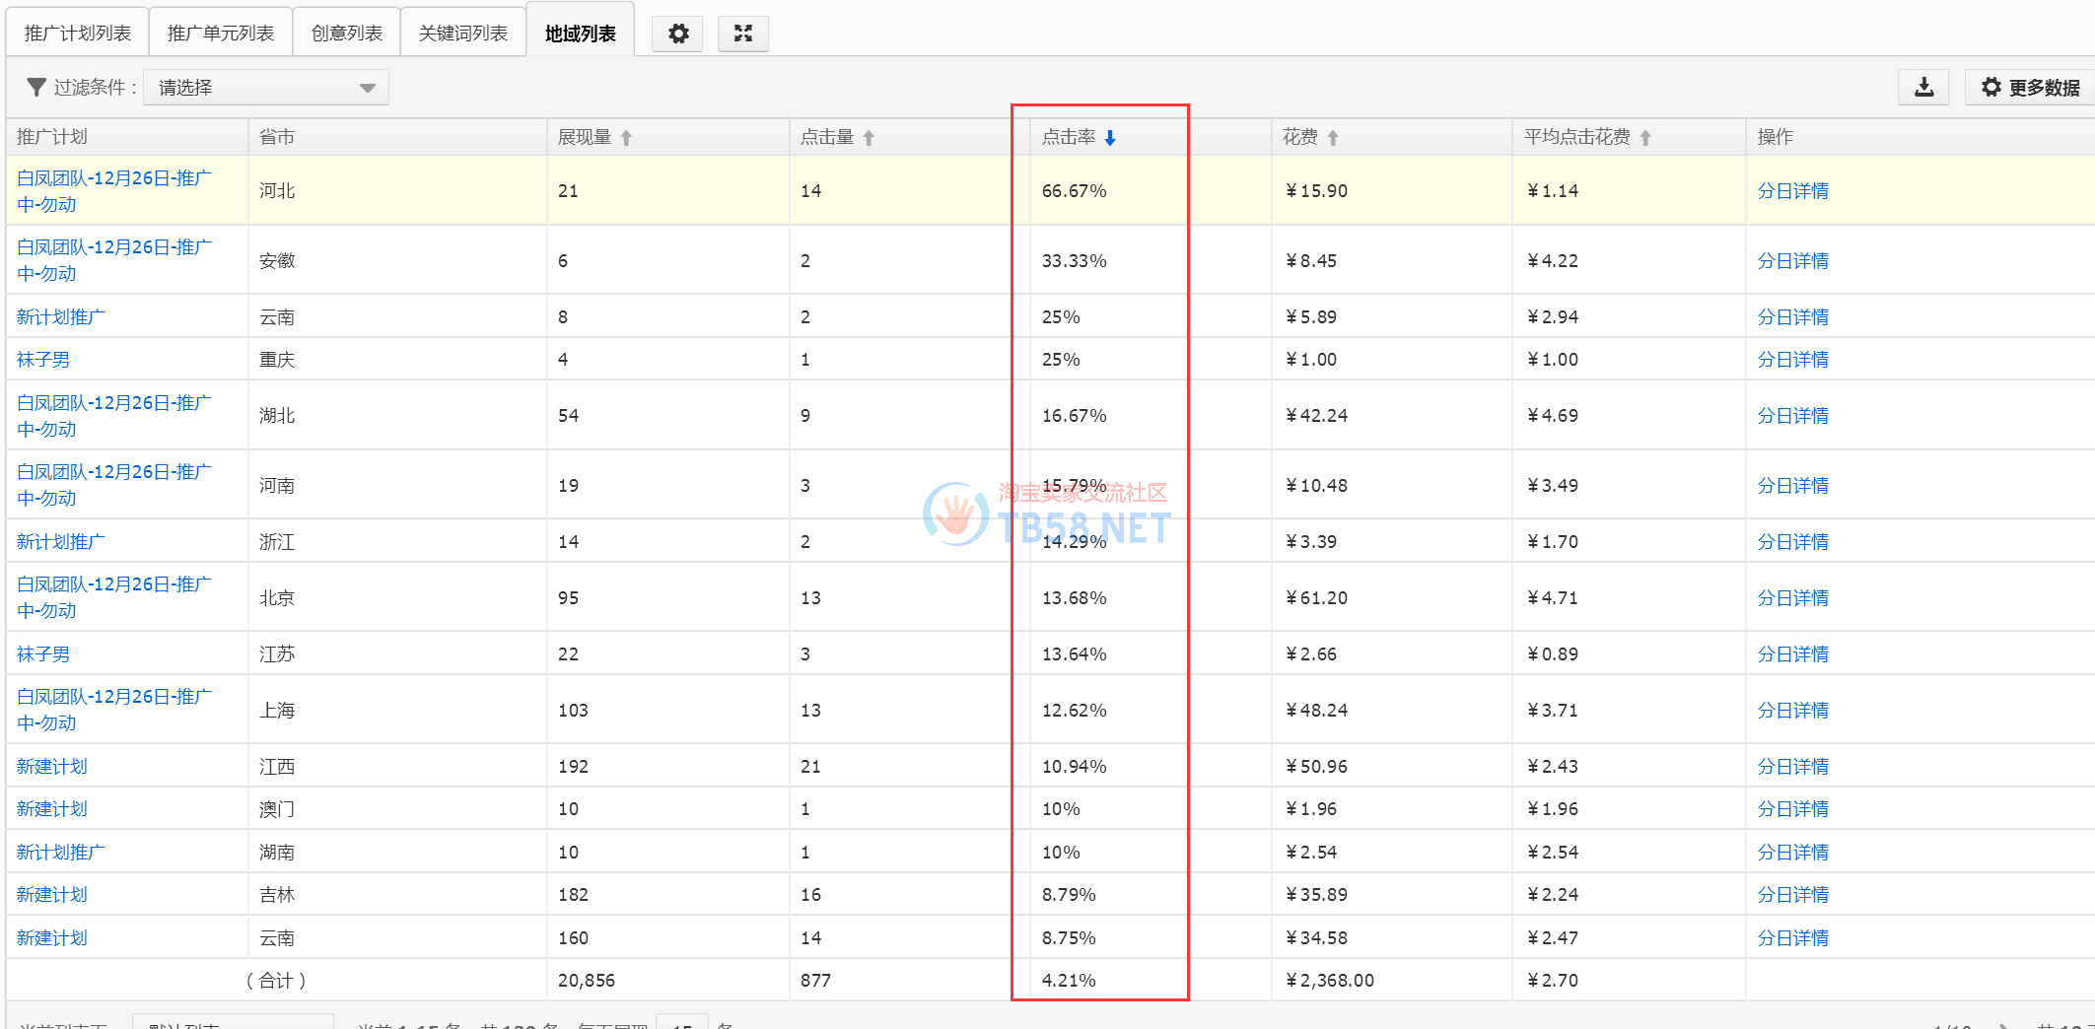Click the 省市 column header
Image resolution: width=2095 pixels, height=1029 pixels.
(x=277, y=137)
